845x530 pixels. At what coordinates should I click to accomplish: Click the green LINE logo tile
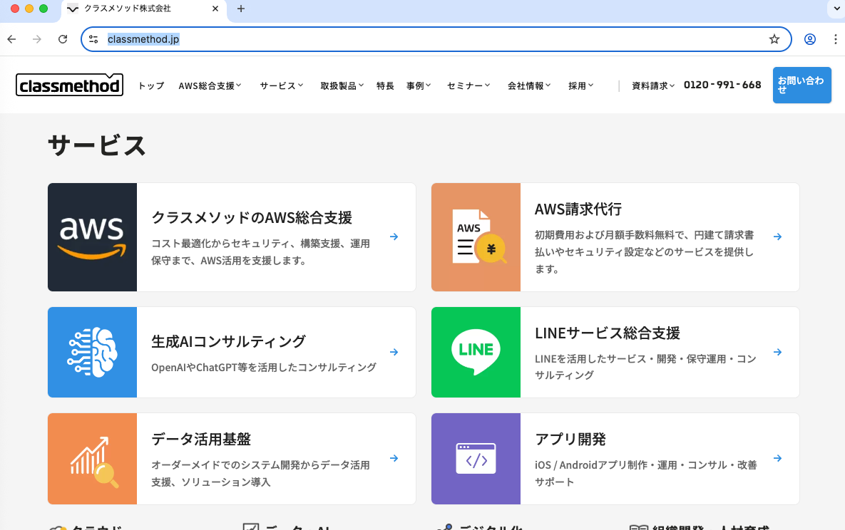[476, 352]
